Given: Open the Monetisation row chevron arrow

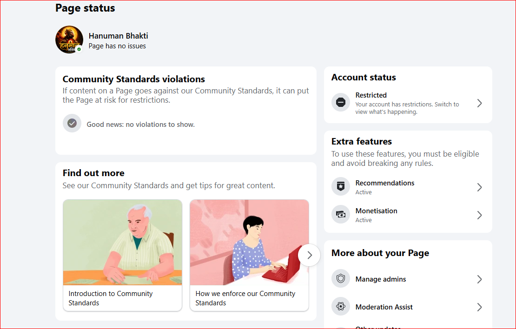Looking at the screenshot, I should [479, 215].
